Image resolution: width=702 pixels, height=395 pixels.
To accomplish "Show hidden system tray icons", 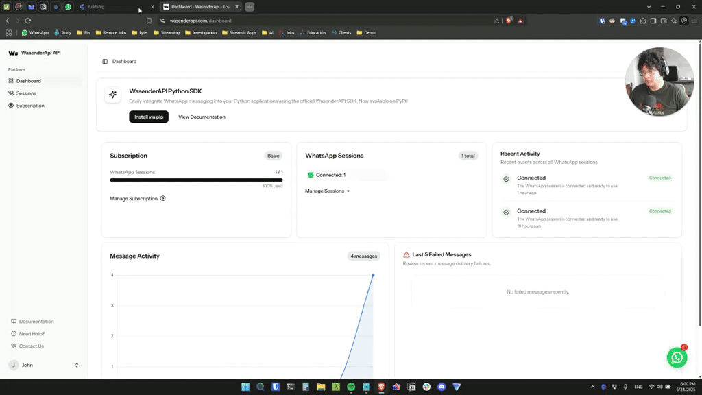I will pos(592,387).
